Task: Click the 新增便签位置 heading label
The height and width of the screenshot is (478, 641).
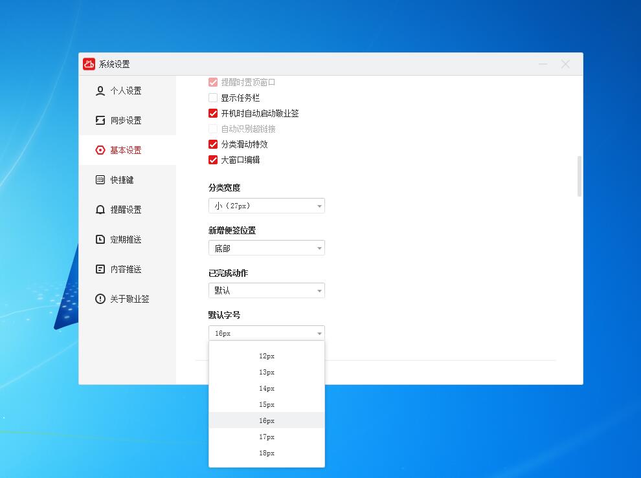Action: click(x=232, y=230)
